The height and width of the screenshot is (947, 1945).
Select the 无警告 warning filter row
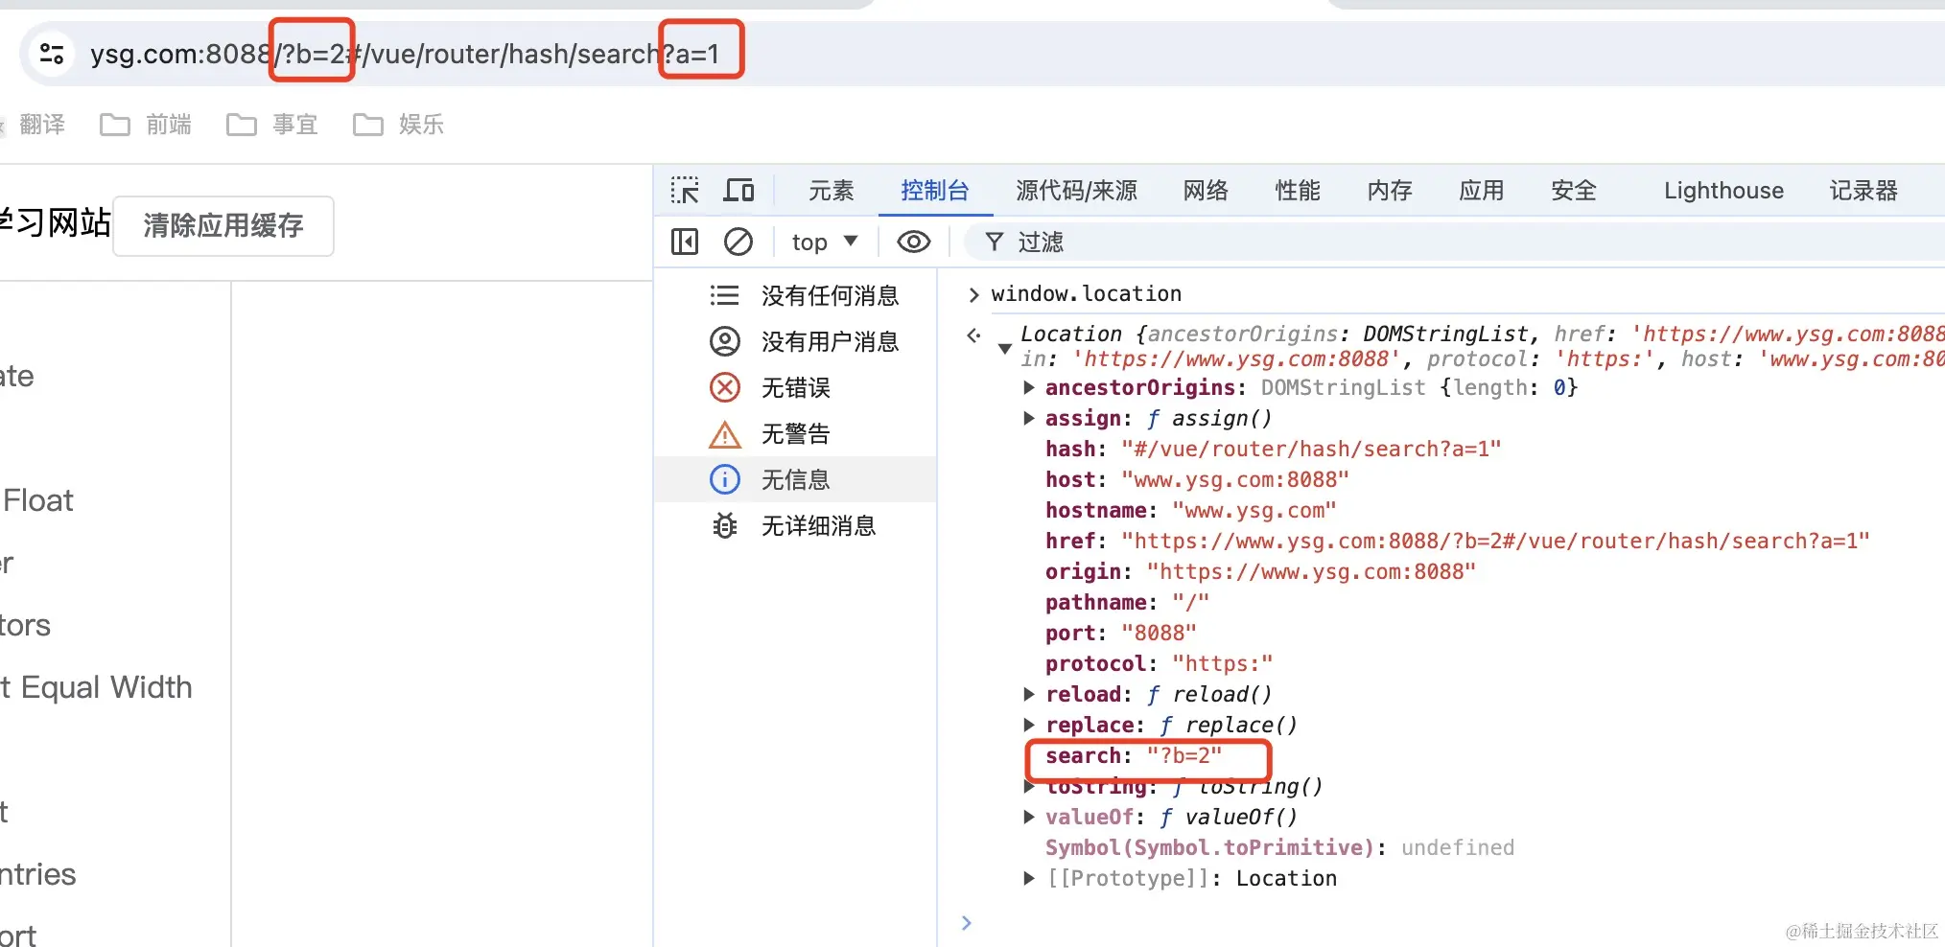pos(796,433)
